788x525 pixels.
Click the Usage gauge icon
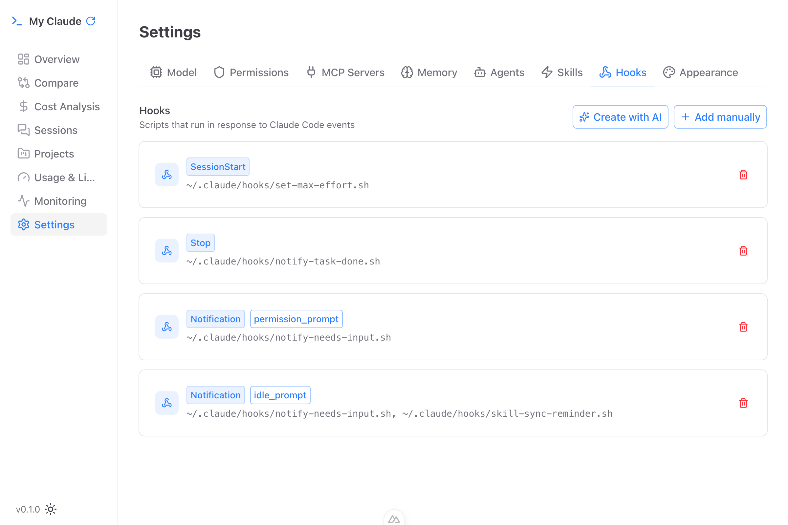click(x=23, y=177)
